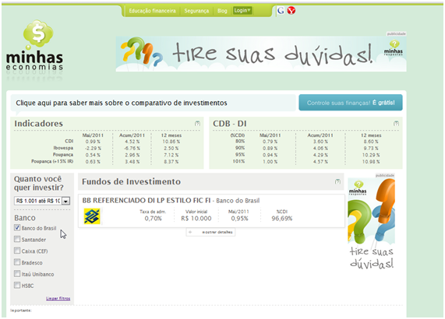Enable the Itaú Unibanco checkbox
445x319 pixels.
(17, 274)
